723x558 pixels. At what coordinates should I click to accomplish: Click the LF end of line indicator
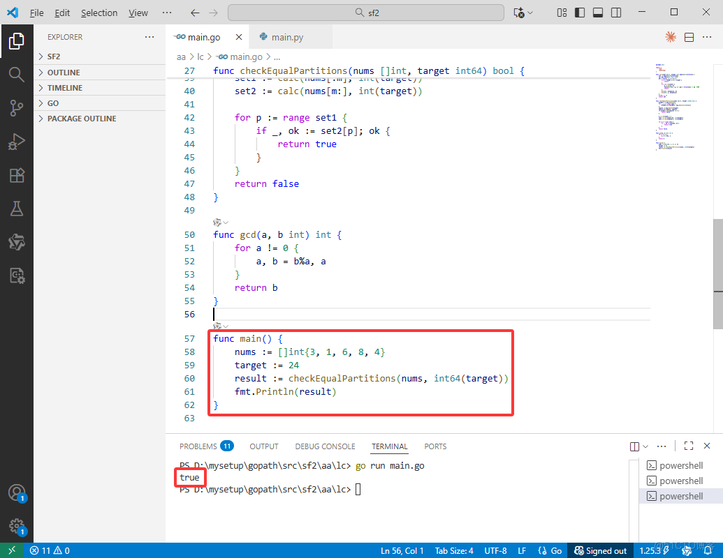click(522, 550)
